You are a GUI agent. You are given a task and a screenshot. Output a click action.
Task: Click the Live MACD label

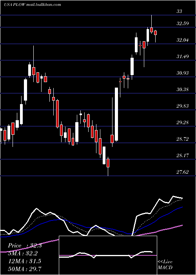click(165, 264)
